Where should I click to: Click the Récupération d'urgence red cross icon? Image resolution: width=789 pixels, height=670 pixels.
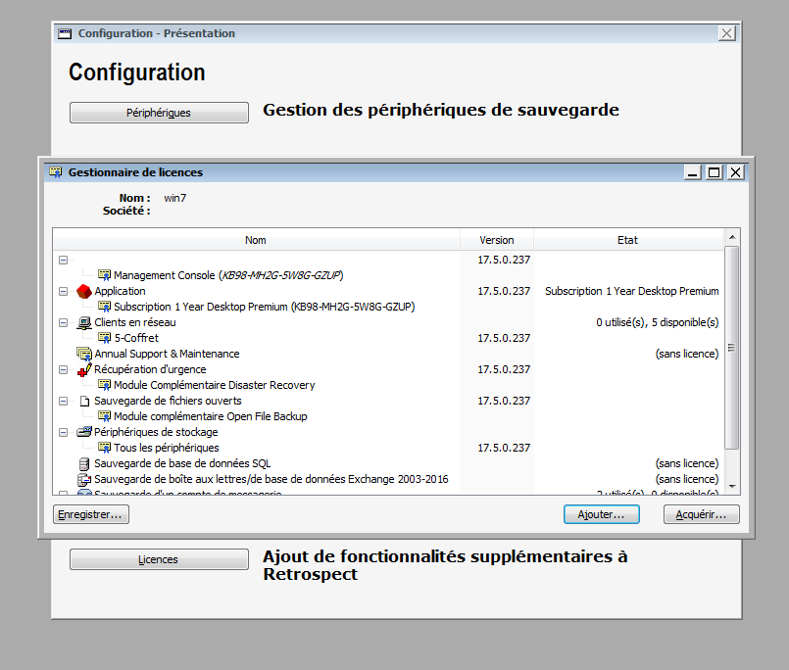[x=83, y=369]
